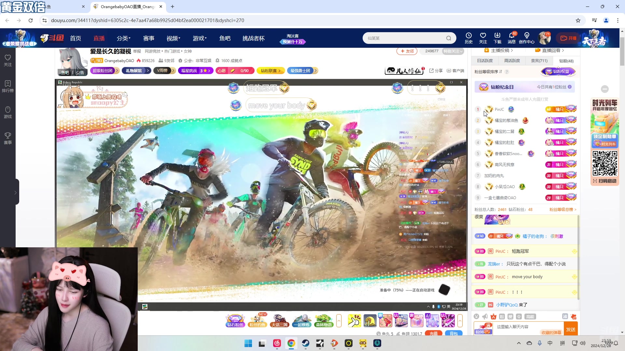Switch to 日活跃度 tab
Image resolution: width=625 pixels, height=351 pixels.
click(x=485, y=61)
